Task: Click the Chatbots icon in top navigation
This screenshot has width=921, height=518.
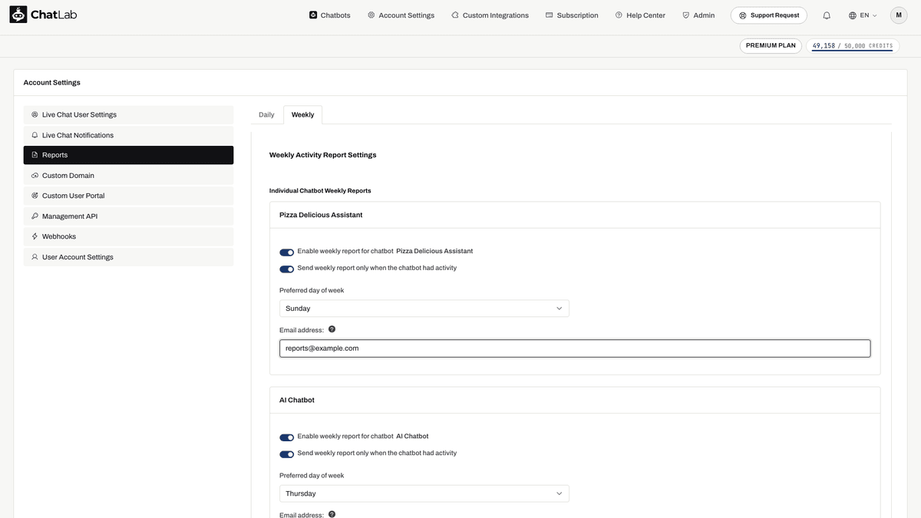Action: click(313, 15)
